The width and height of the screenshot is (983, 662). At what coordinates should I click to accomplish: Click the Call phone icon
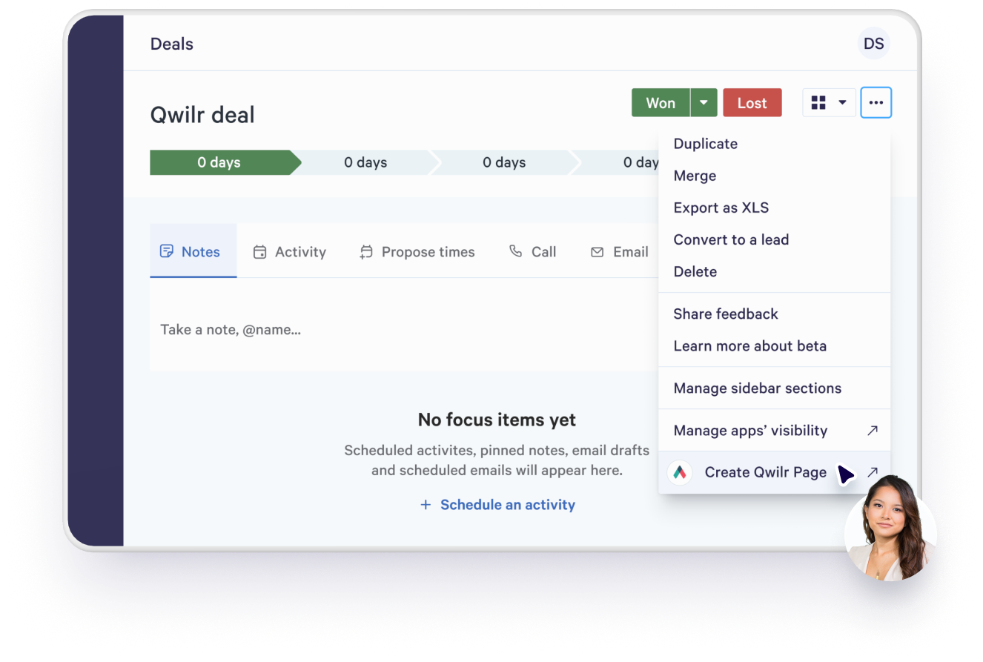pyautogui.click(x=515, y=251)
